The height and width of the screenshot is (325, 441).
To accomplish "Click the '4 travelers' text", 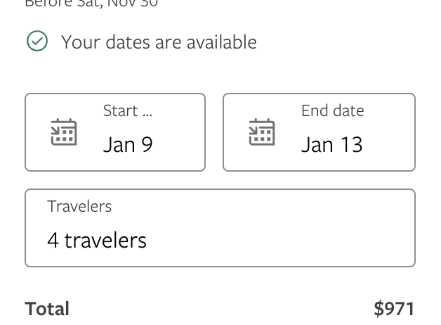I will pyautogui.click(x=97, y=241).
